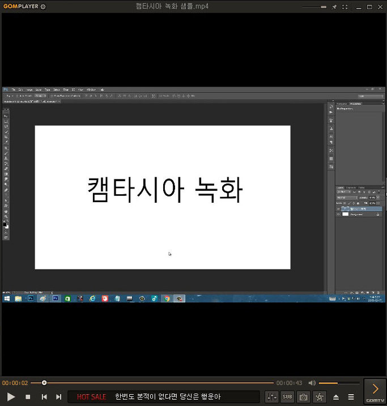Open the workspace switcher dropdown in Photoshop
Screen dimensions: 387x406
[x=371, y=96]
